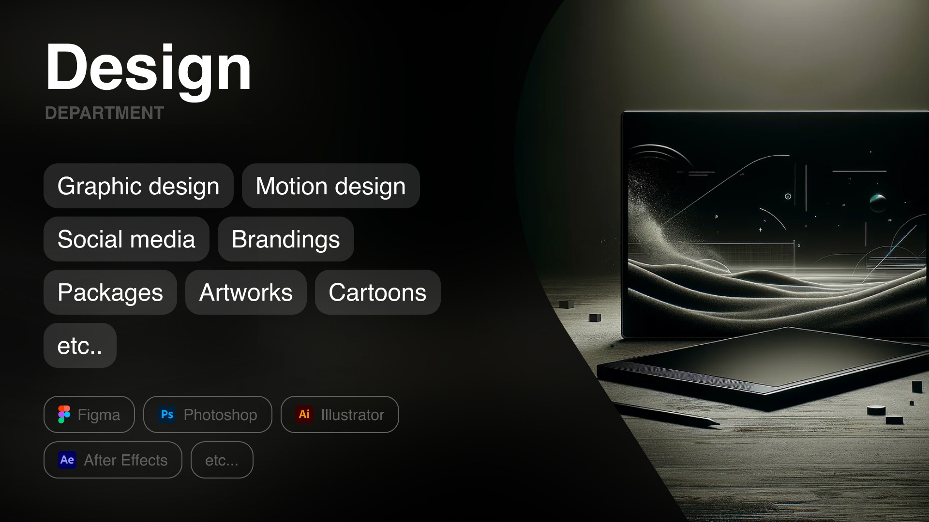Click the large etc.. service tag
The image size is (929, 522).
click(80, 346)
